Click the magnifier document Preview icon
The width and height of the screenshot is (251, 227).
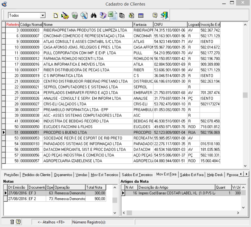[84, 15]
